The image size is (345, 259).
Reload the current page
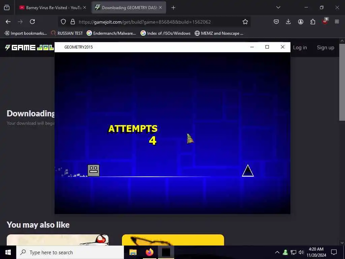[x=32, y=22]
